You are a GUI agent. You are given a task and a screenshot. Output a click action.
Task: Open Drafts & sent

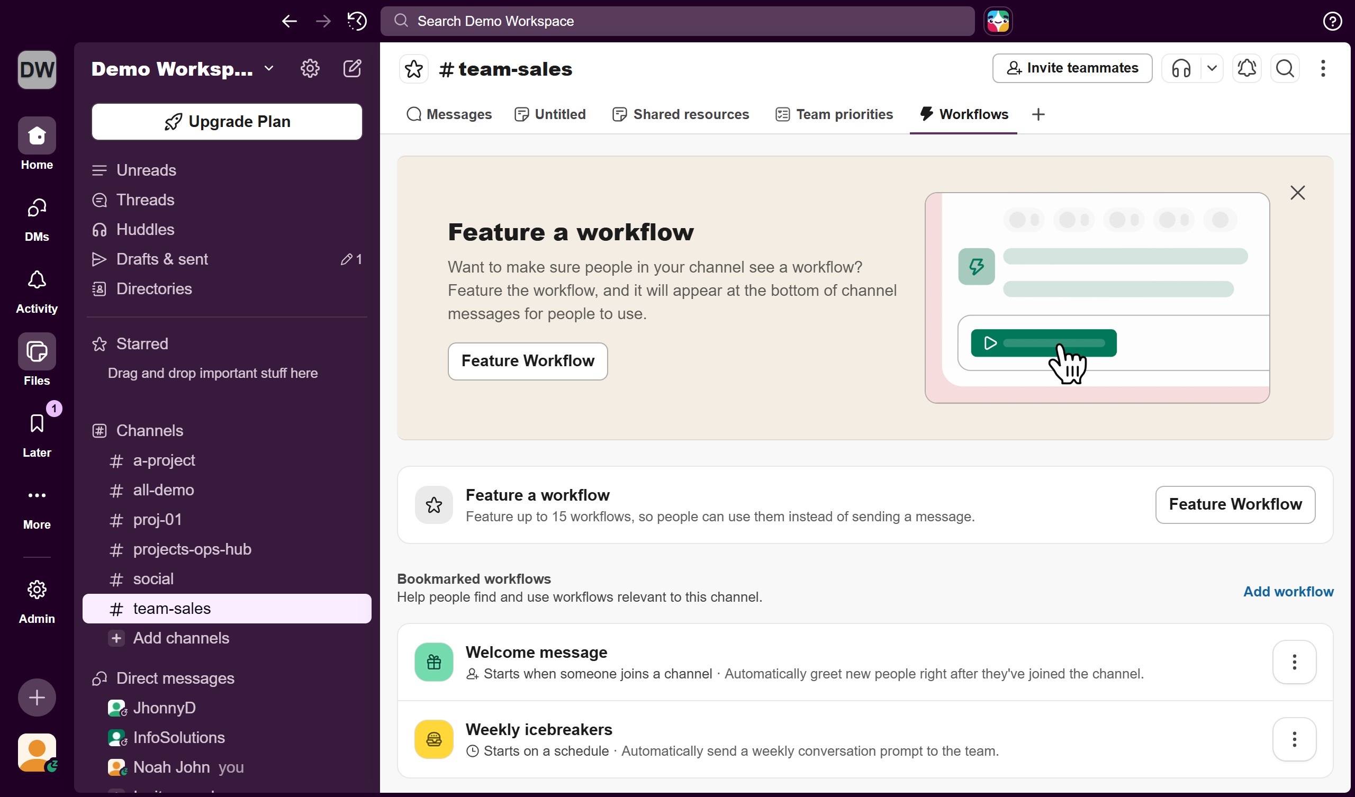tap(227, 259)
